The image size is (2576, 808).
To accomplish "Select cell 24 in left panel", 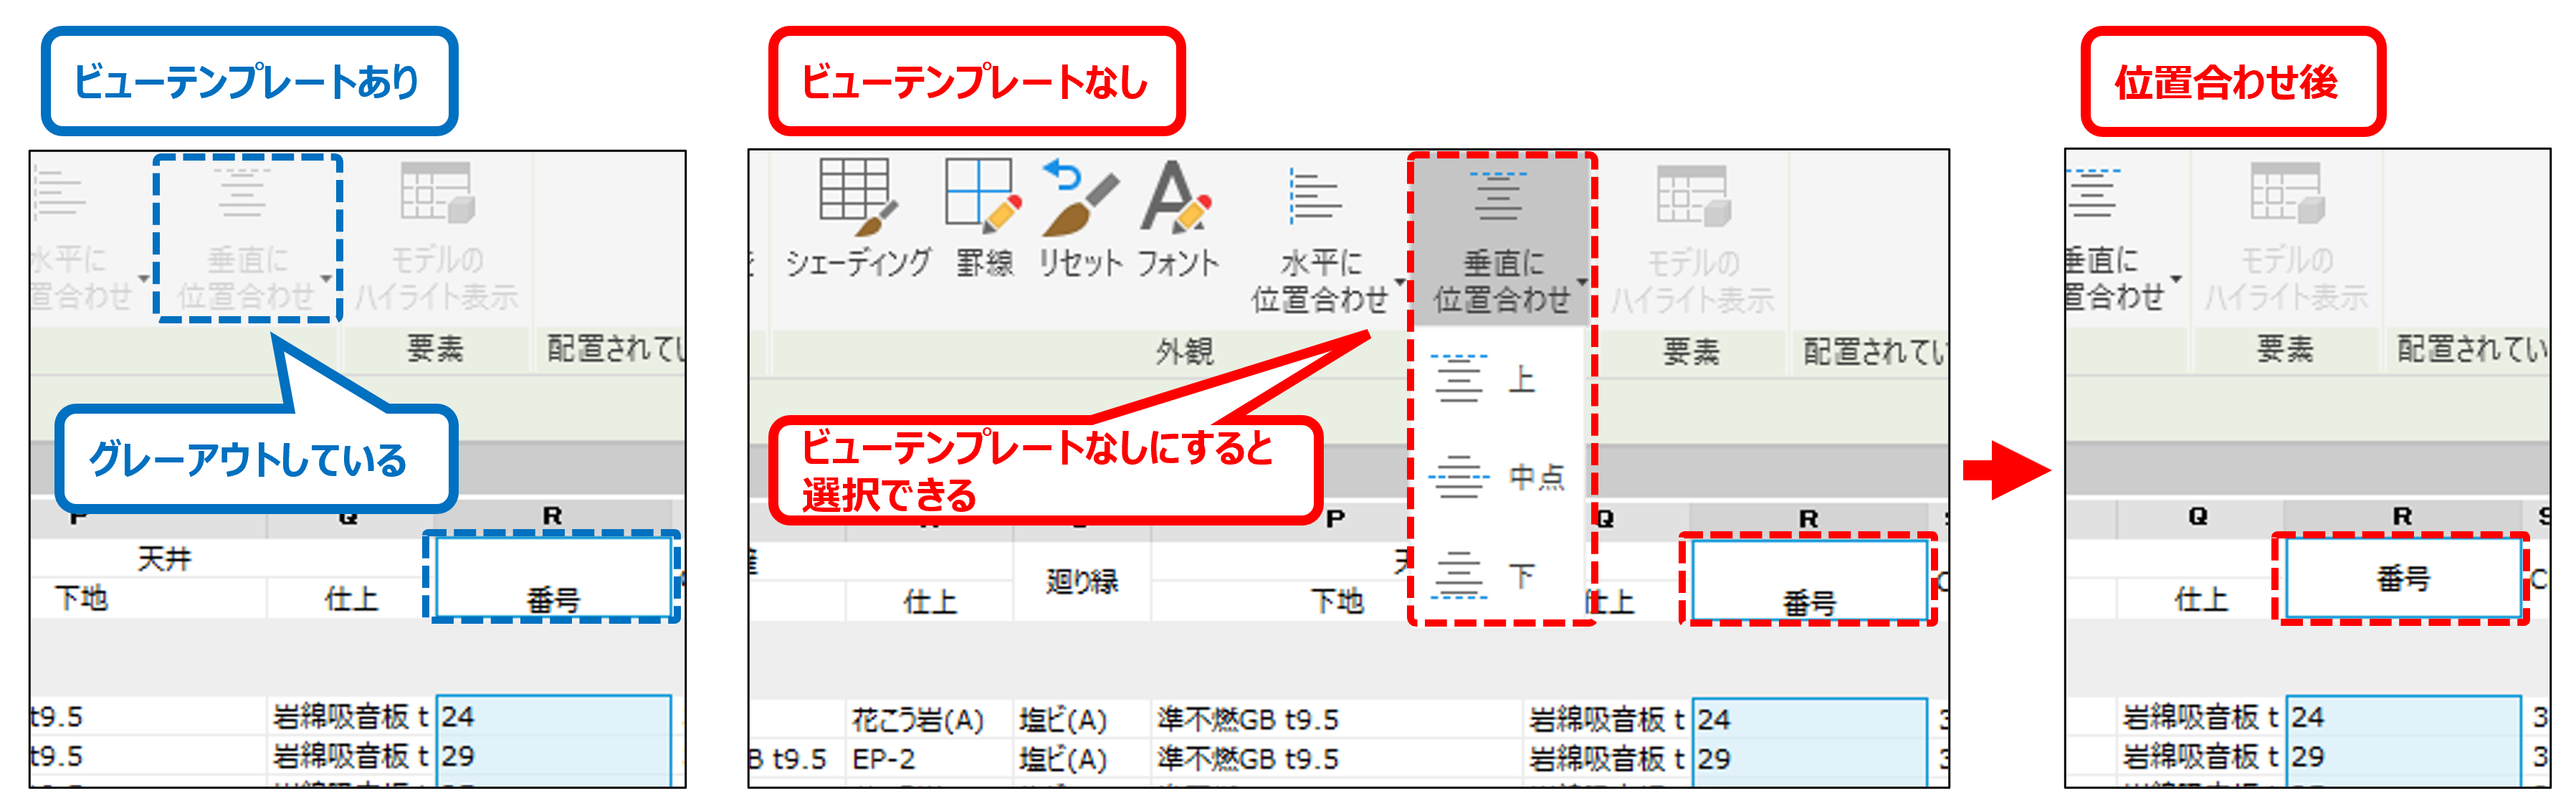I will (553, 717).
